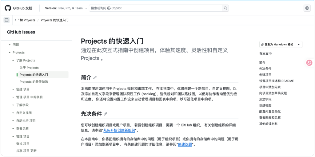
Task: Open 关于 Projects sidebar page
Action: (29, 68)
